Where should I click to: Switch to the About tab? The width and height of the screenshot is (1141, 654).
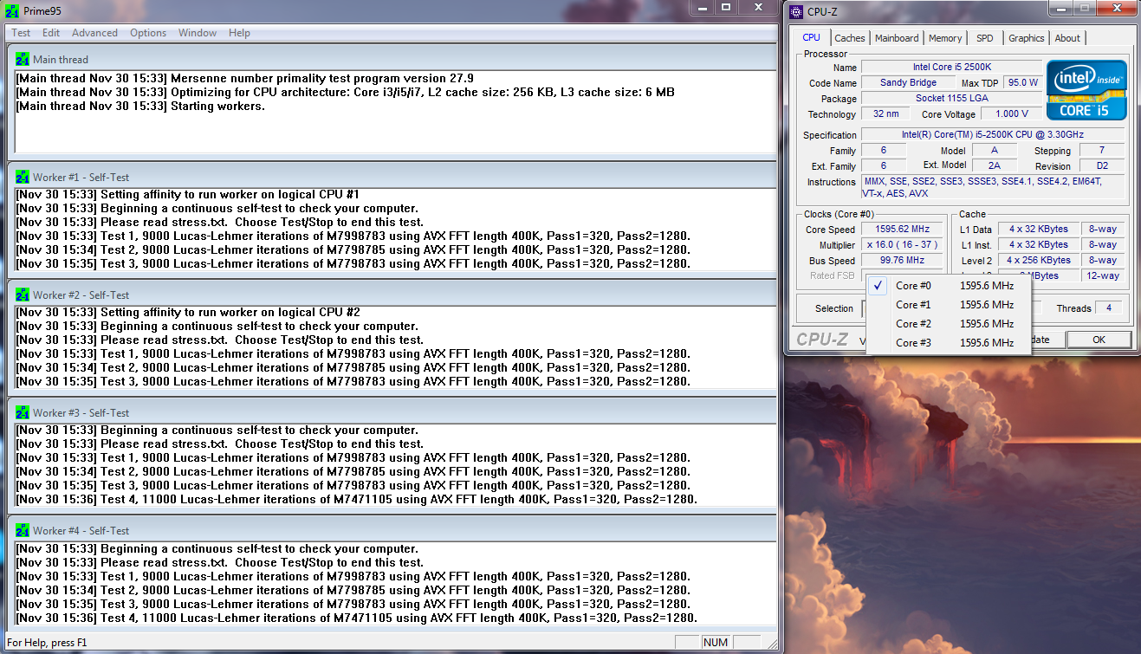pyautogui.click(x=1067, y=38)
